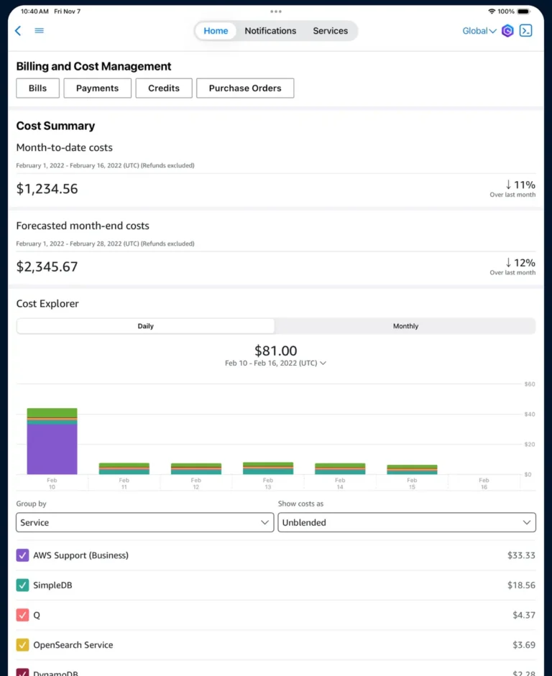Open the Global region selector
The image size is (552, 676).
click(x=479, y=31)
